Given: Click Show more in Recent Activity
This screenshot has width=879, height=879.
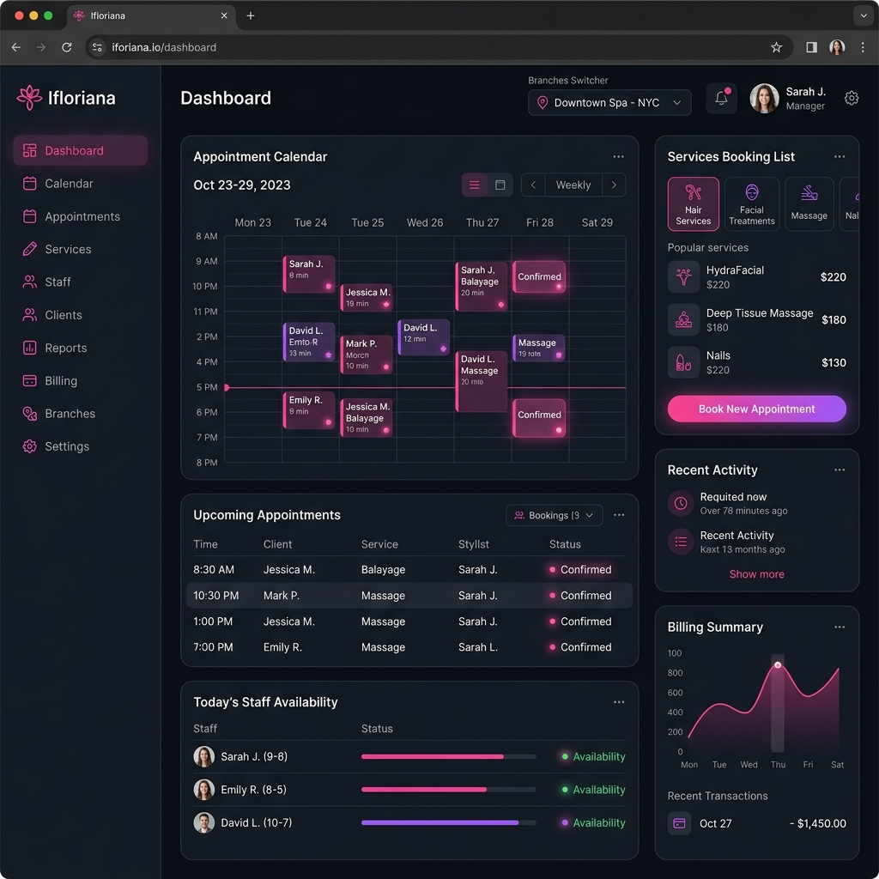Looking at the screenshot, I should coord(756,574).
